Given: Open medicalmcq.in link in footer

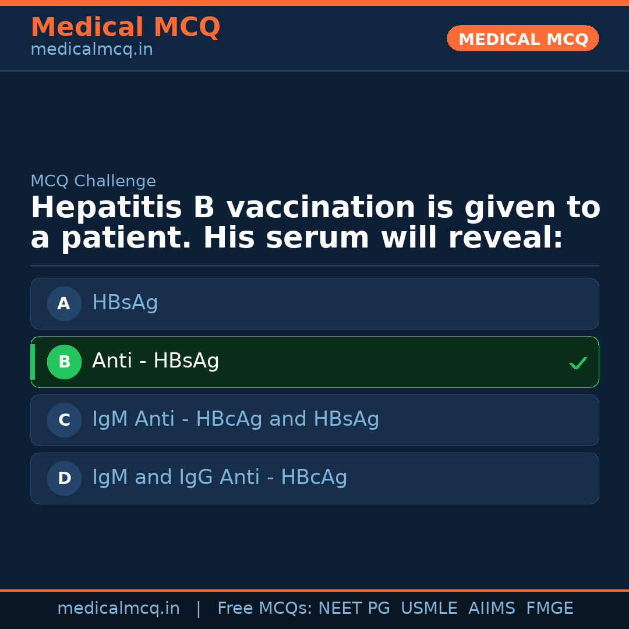Looking at the screenshot, I should 118,609.
